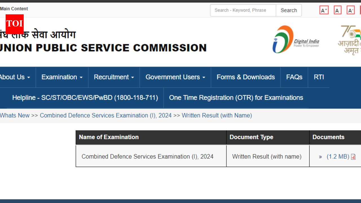
Task: Select the FAQs menu item
Action: pos(294,77)
